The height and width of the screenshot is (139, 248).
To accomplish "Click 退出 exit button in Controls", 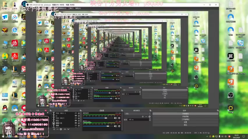I will tap(185, 125).
